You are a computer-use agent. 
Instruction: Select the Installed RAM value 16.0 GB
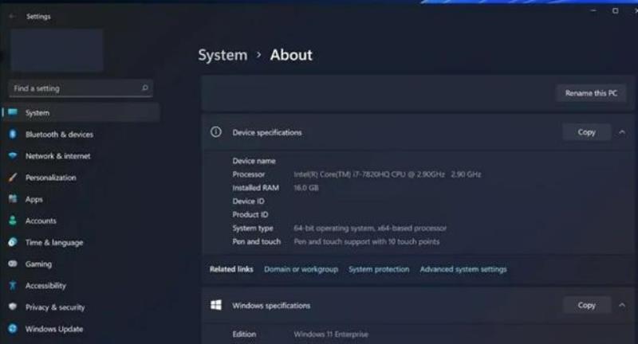[306, 188]
